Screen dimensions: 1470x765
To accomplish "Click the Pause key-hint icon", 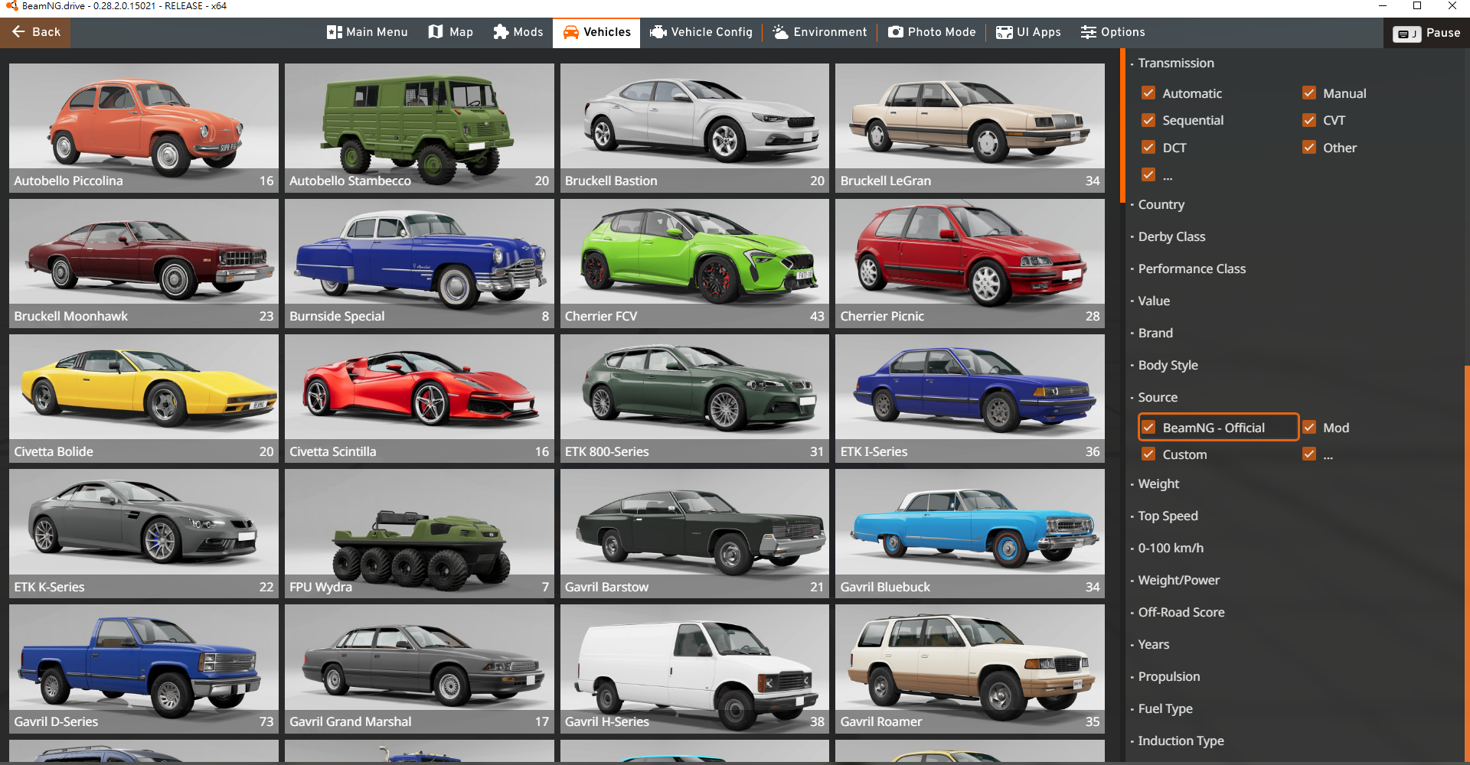I will pyautogui.click(x=1407, y=34).
